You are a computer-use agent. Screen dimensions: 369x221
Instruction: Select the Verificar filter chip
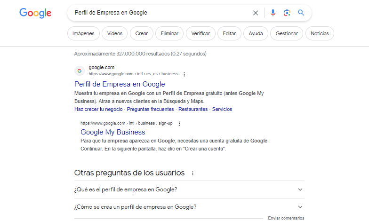pos(201,33)
